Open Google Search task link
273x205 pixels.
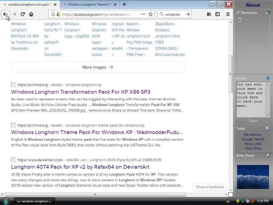pyautogui.click(x=253, y=139)
